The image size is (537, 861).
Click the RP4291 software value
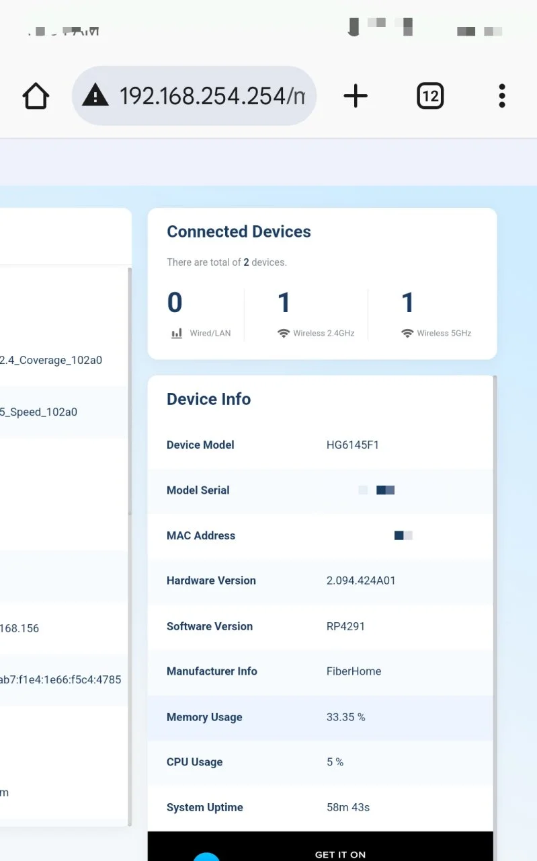[x=345, y=626]
